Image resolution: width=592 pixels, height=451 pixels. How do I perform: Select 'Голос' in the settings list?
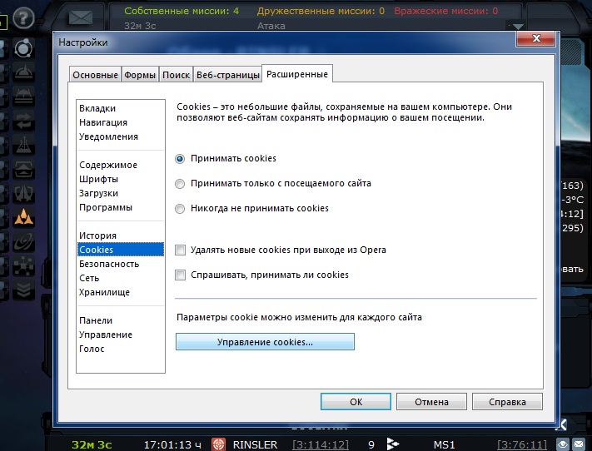(x=121, y=349)
